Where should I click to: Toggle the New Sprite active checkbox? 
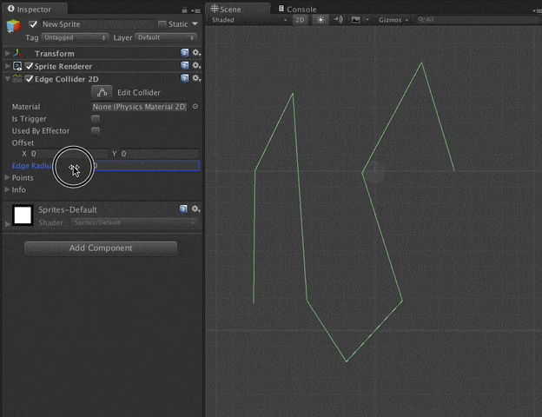pyautogui.click(x=33, y=24)
